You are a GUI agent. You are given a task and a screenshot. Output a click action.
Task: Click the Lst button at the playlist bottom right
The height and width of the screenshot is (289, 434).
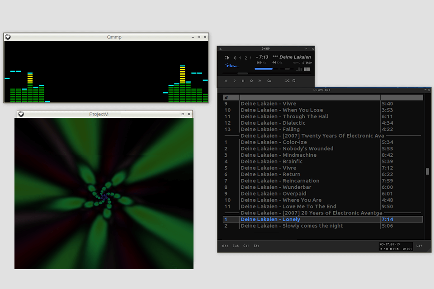click(x=420, y=247)
